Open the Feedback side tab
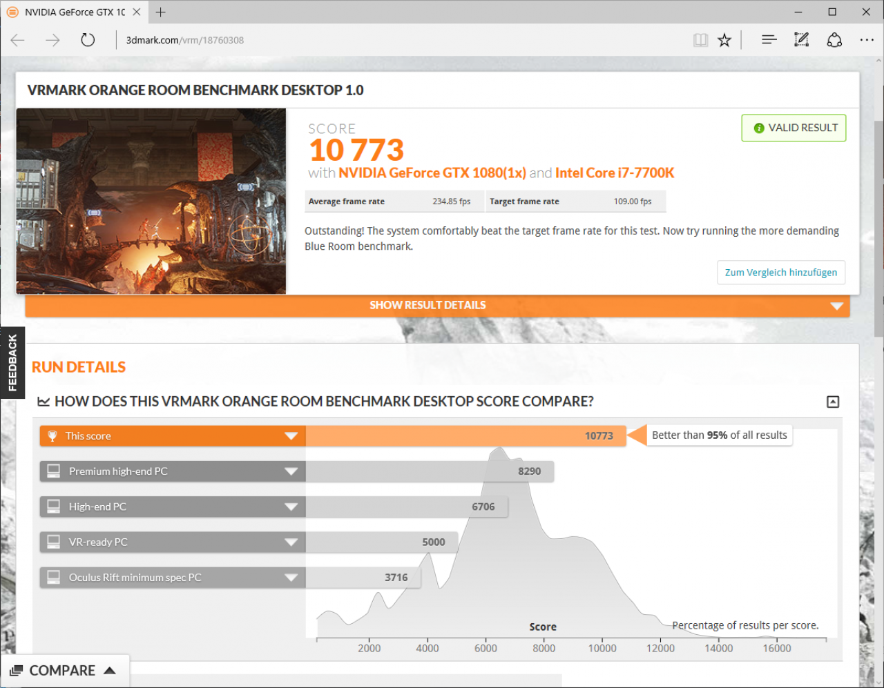 coord(12,363)
